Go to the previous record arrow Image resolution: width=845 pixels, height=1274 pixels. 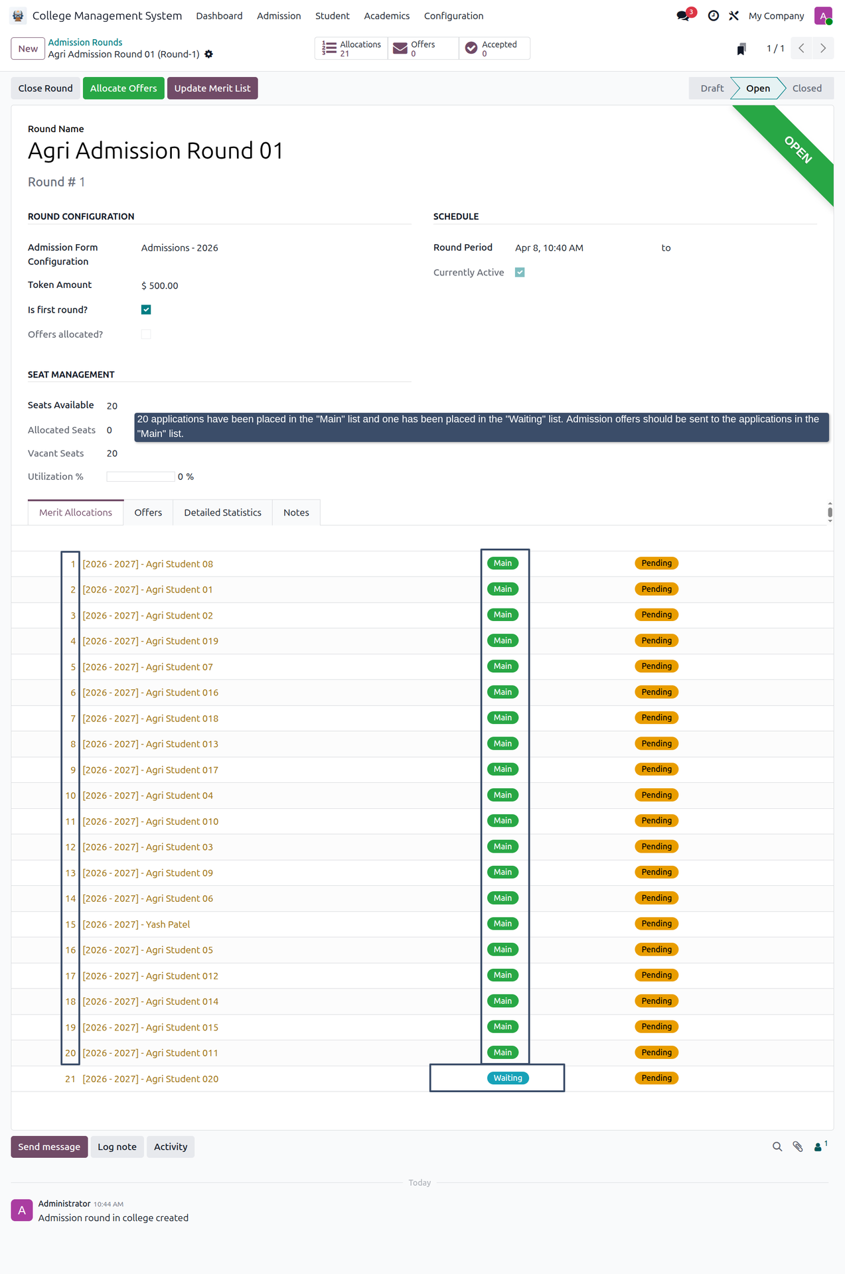802,48
